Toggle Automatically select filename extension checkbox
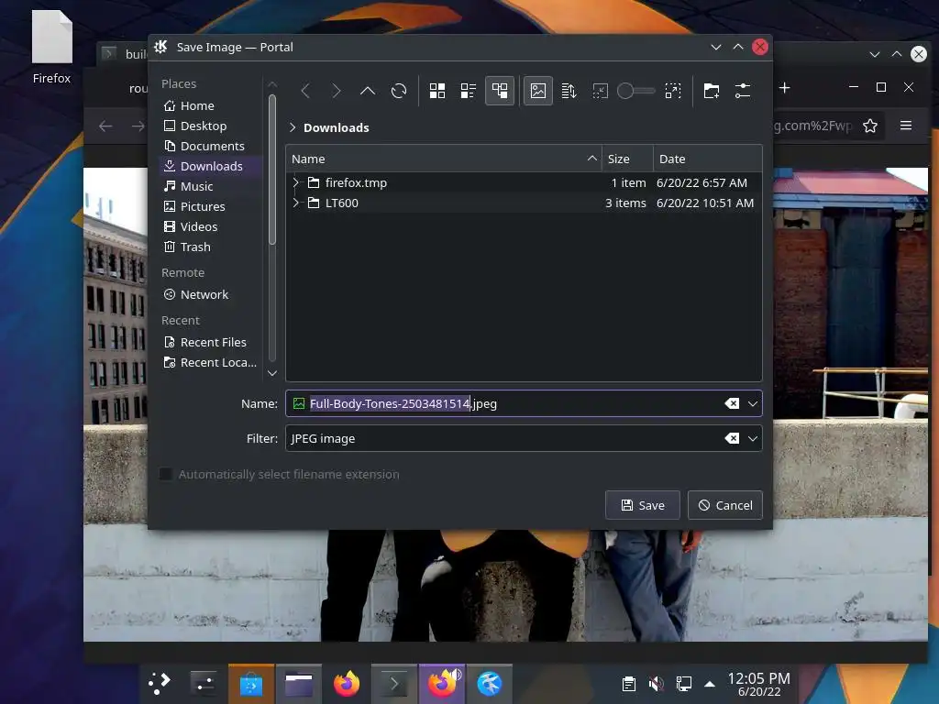This screenshot has height=704, width=939. [166, 474]
